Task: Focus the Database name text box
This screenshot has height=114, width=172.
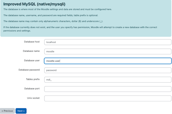Action: tap(108, 51)
